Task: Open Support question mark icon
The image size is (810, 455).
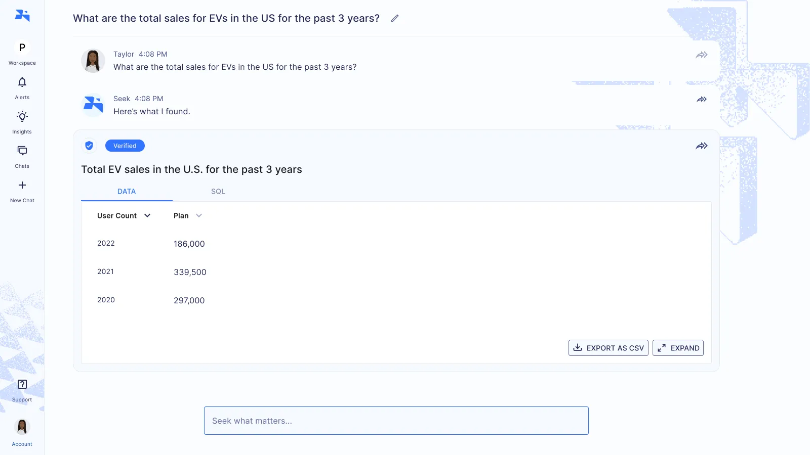Action: click(x=22, y=384)
